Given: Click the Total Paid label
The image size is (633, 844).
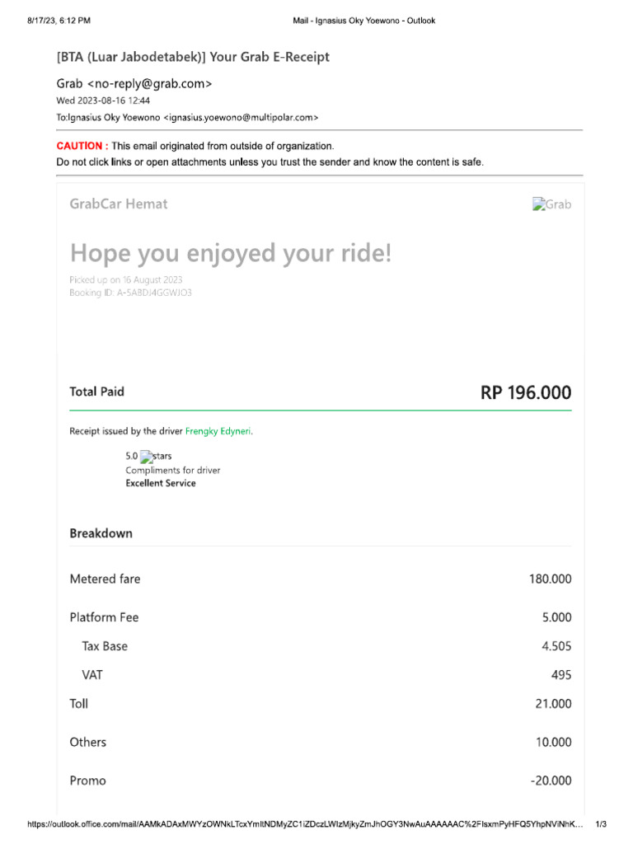Looking at the screenshot, I should [x=96, y=392].
